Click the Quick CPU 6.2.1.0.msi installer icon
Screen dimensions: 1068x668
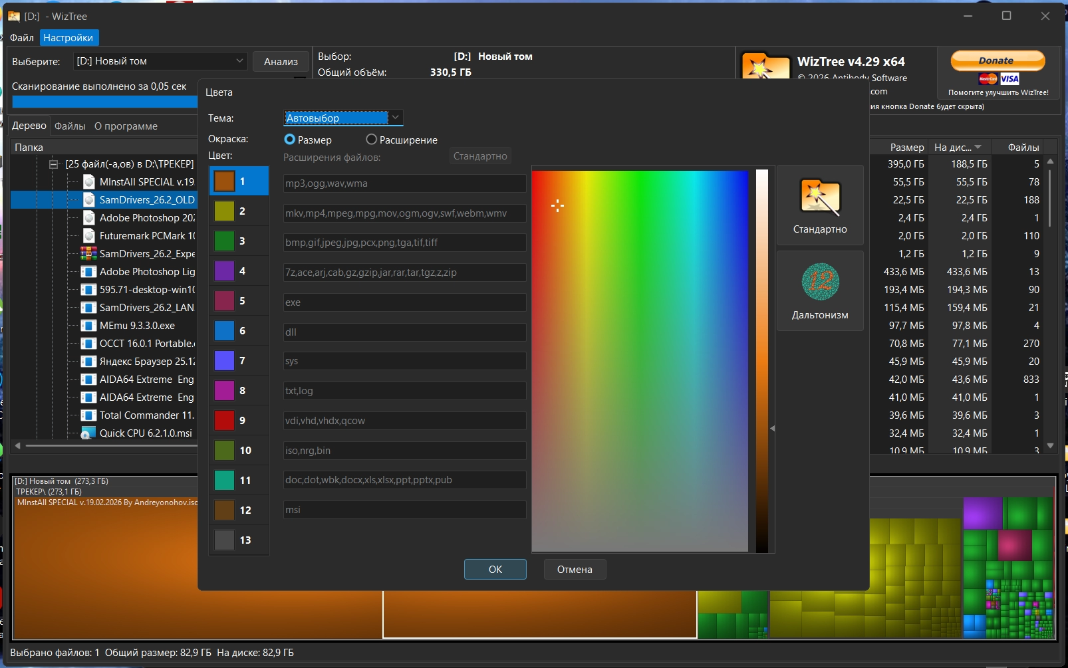88,433
